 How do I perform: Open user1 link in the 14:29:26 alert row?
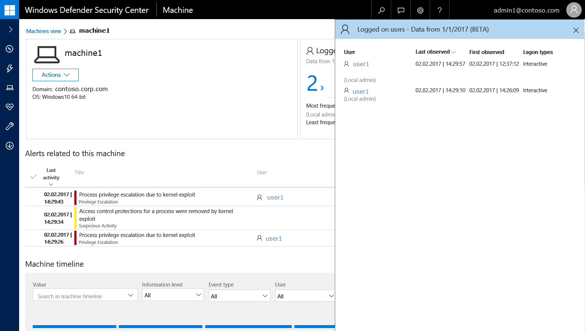(x=273, y=238)
